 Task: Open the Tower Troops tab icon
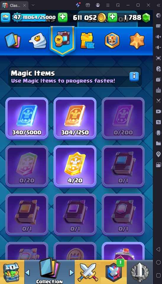click(x=87, y=41)
